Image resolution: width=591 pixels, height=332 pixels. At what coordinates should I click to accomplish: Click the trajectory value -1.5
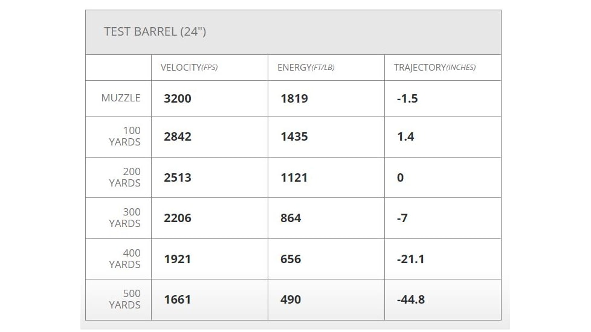pyautogui.click(x=407, y=98)
